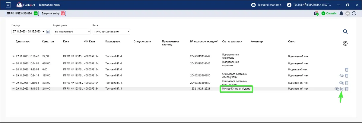This screenshot has height=123, width=362.
Task: Click the Призначення платежу column header
Action: coord(170,43)
